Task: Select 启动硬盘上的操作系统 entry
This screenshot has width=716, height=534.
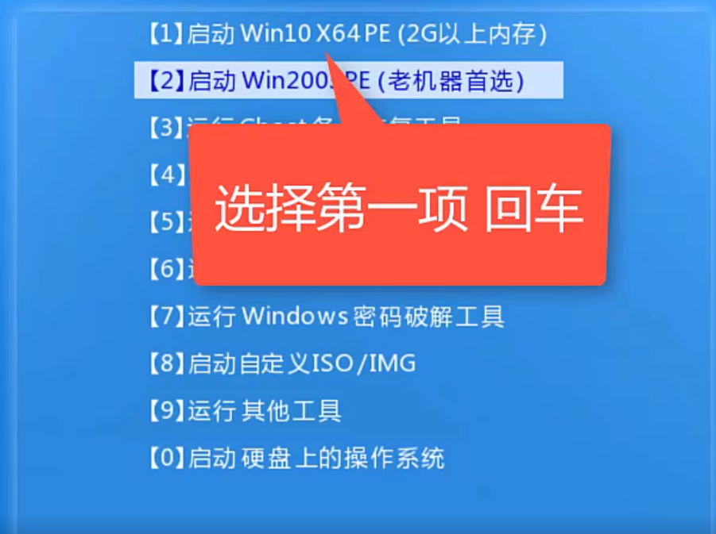Action: click(x=297, y=458)
